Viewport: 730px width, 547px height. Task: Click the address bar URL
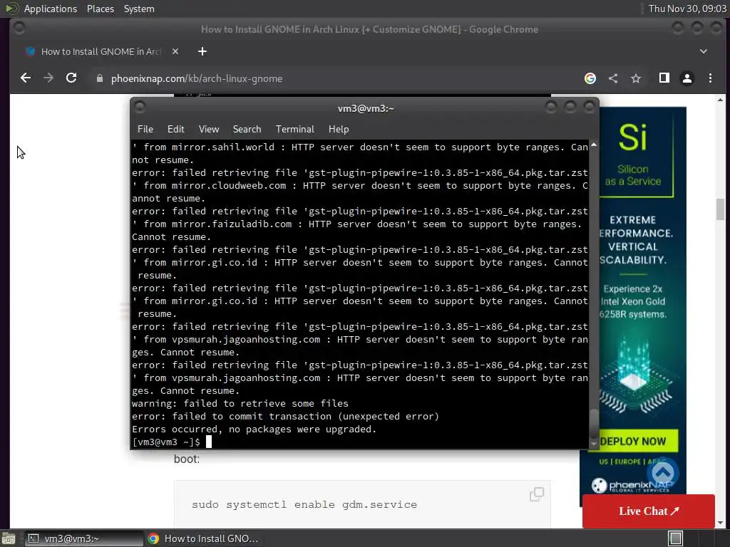197,78
